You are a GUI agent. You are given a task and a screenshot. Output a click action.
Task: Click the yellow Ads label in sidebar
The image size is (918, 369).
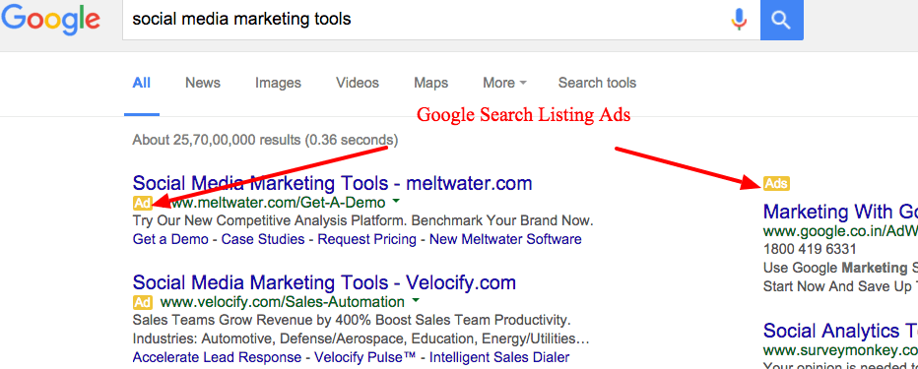click(776, 184)
